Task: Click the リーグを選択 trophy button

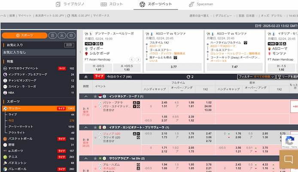Action: 288,77
